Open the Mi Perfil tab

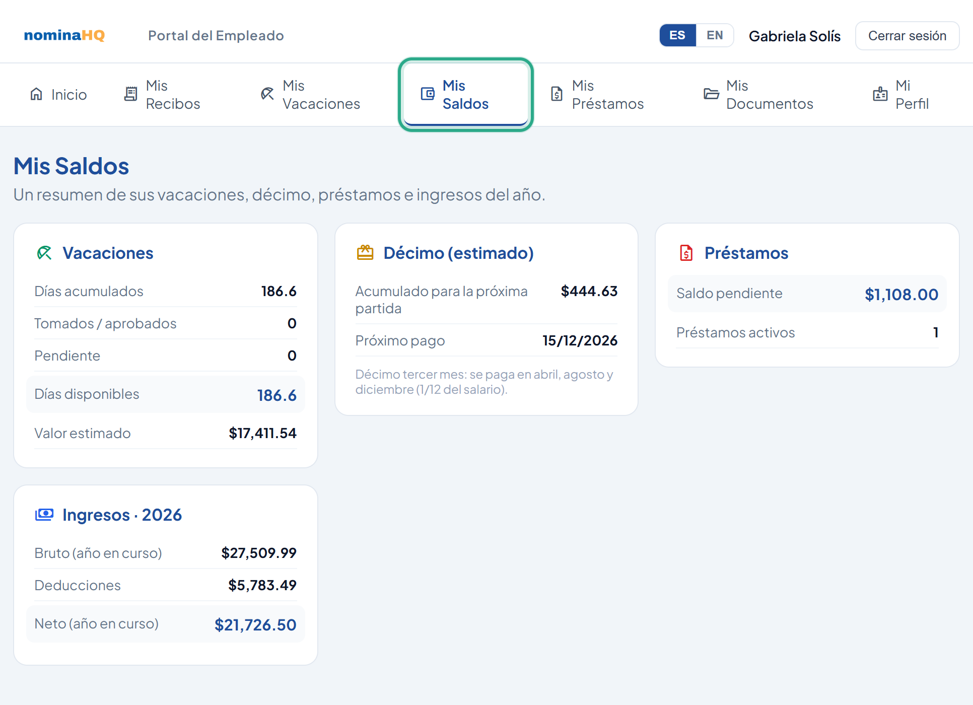tap(901, 95)
